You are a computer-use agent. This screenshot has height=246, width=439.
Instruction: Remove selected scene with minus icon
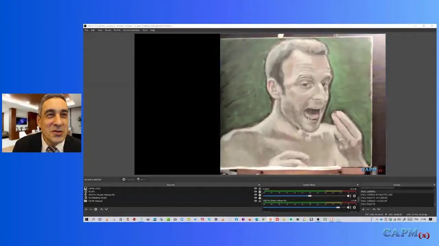click(x=368, y=209)
